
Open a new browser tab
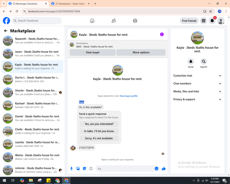(95, 4)
